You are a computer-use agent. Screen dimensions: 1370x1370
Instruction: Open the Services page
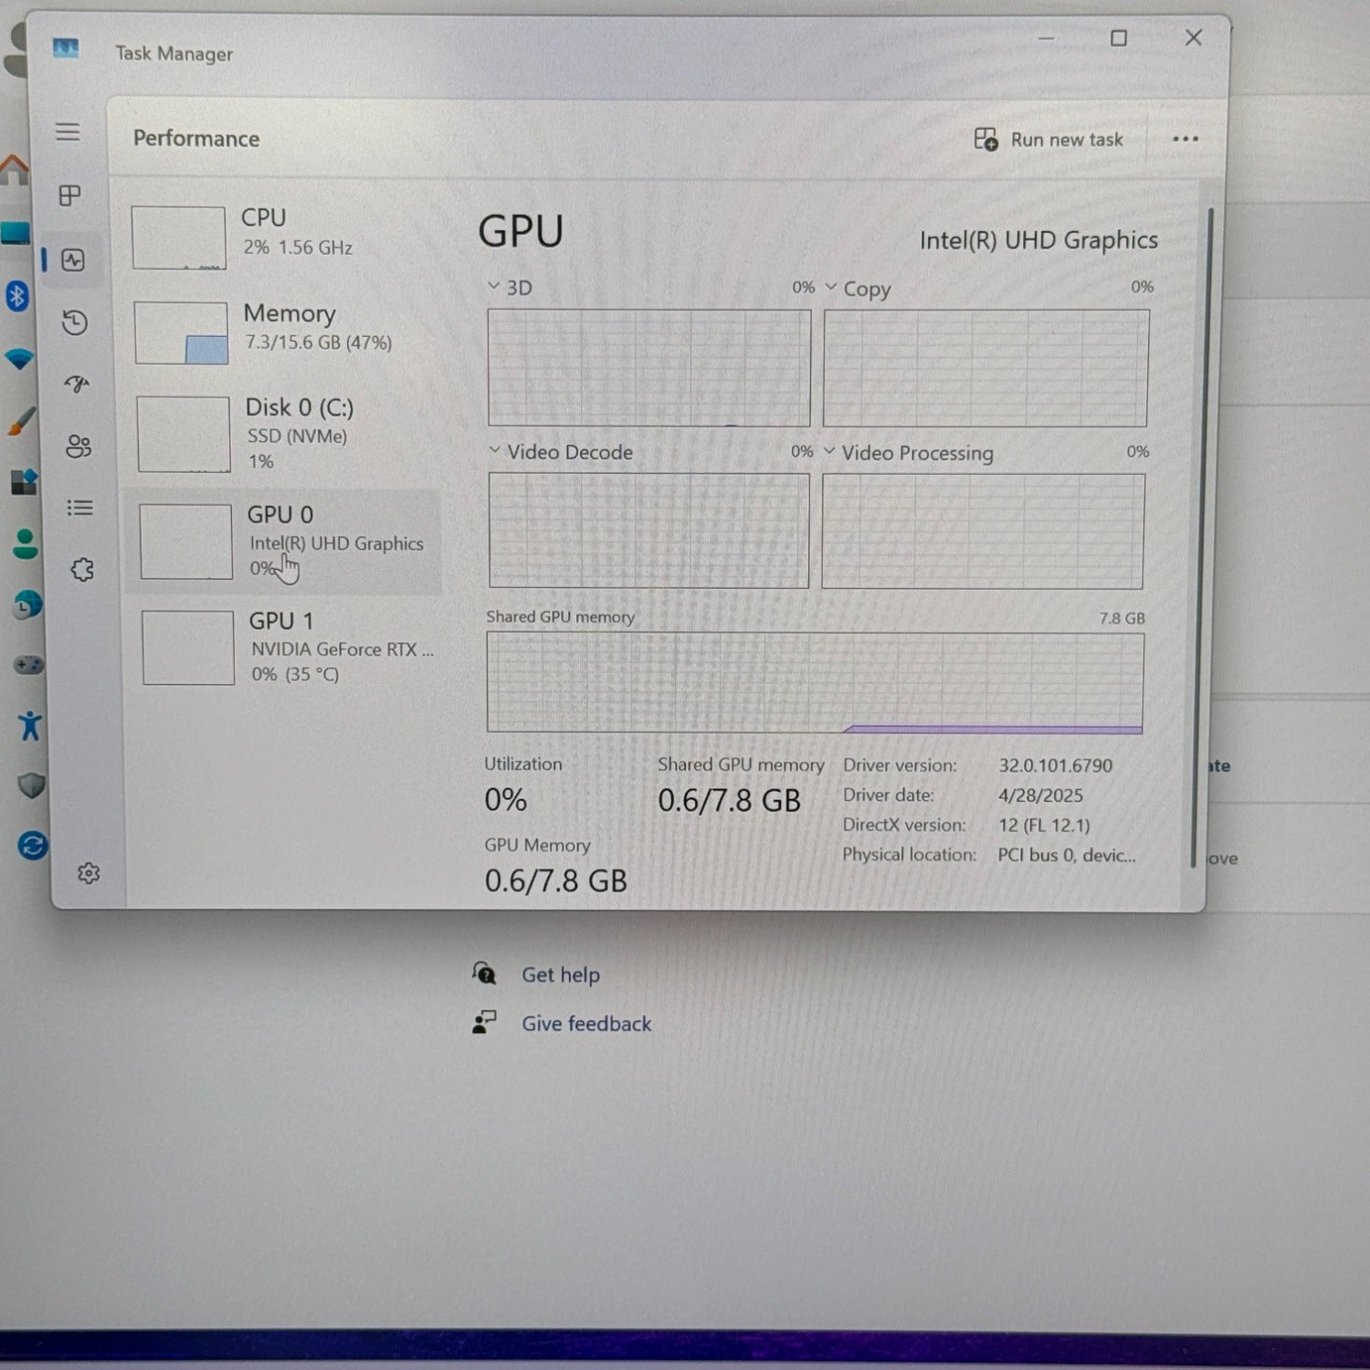pyautogui.click(x=81, y=569)
